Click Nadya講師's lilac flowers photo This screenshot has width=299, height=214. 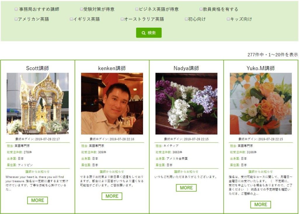tap(186, 104)
